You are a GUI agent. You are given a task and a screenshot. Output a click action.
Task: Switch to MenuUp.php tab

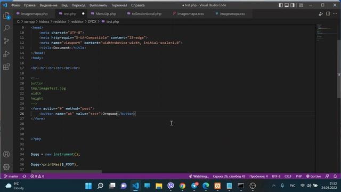click(105, 14)
